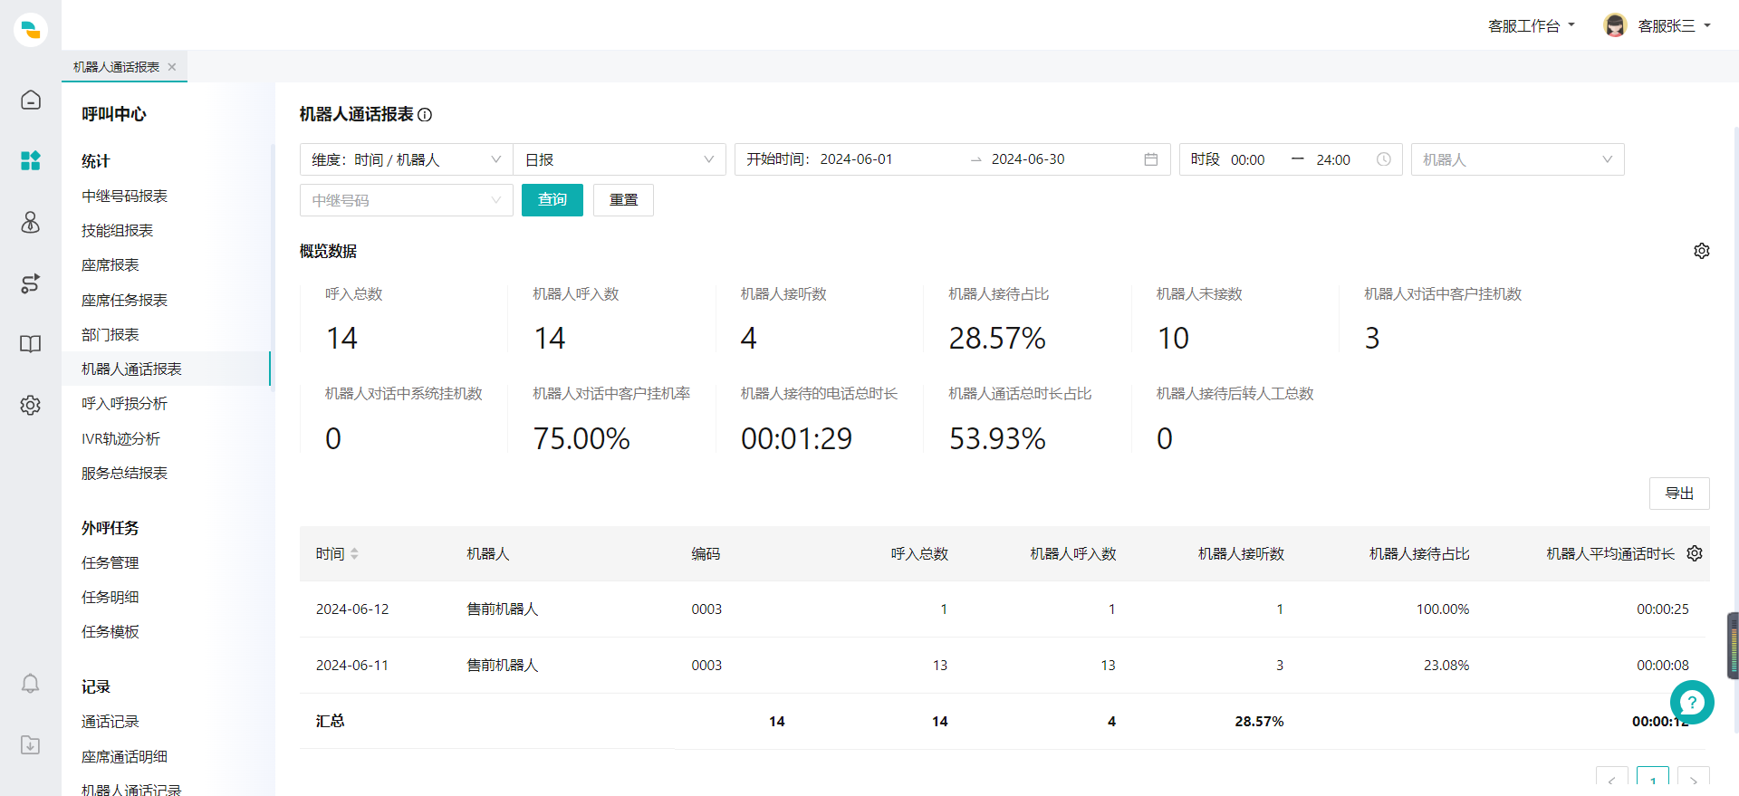Open the 中继号码 filter dropdown

[x=407, y=200]
